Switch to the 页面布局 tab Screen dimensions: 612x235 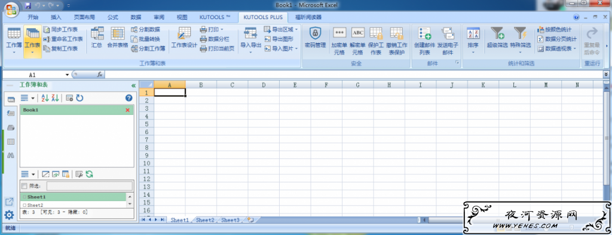coord(84,17)
